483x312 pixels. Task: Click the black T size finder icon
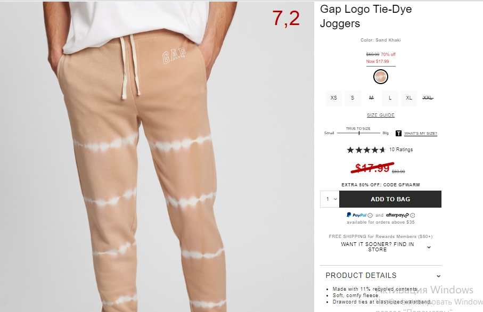click(398, 133)
